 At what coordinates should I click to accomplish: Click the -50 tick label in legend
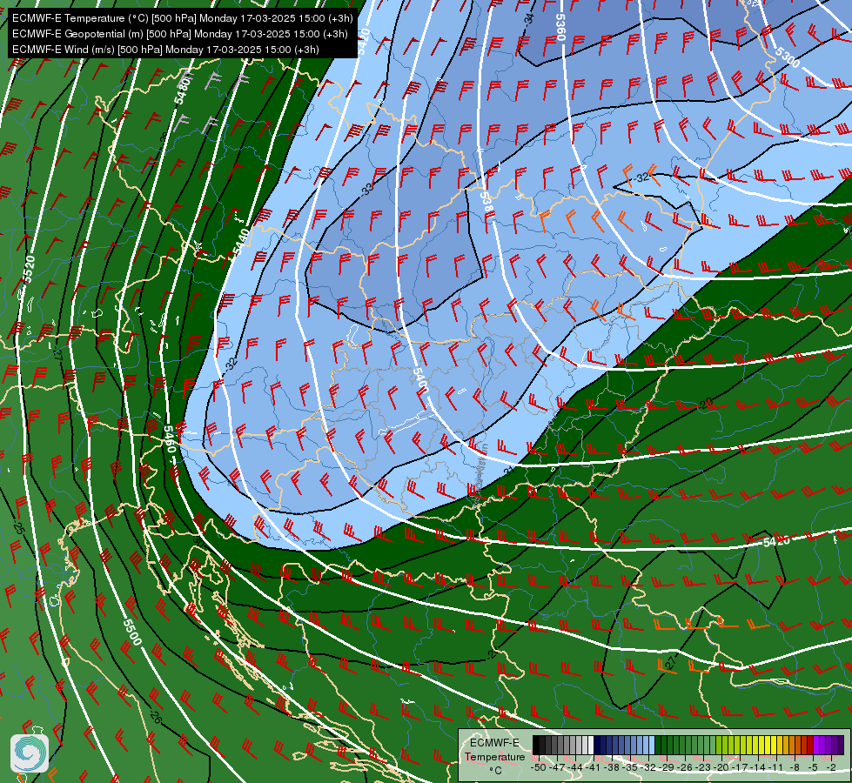(539, 767)
